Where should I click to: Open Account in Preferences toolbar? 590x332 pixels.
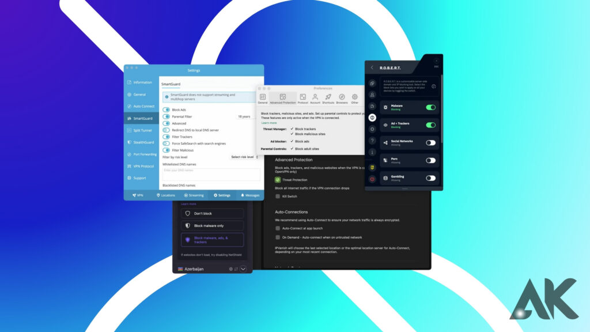(315, 99)
